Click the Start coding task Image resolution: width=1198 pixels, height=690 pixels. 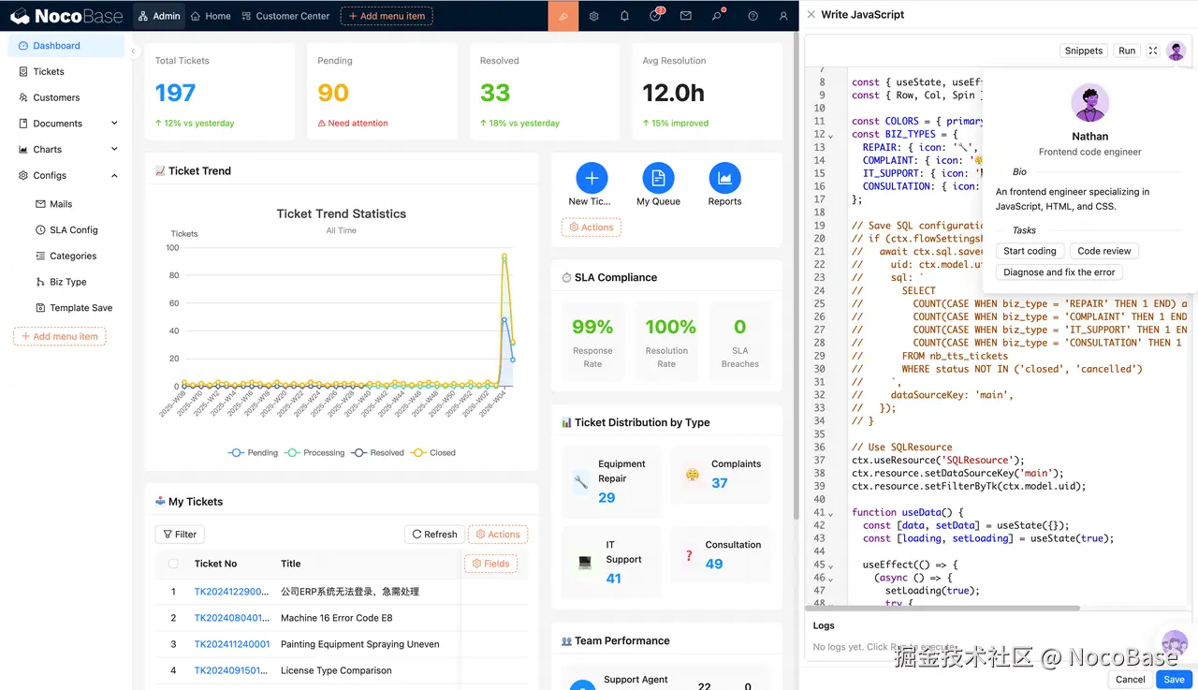[x=1030, y=251]
